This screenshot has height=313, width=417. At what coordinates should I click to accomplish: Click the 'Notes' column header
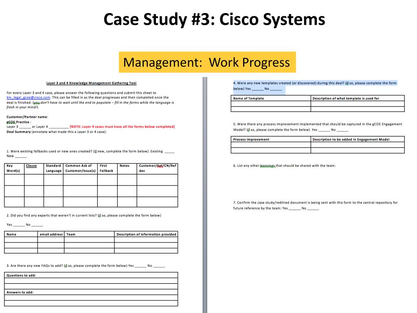[127, 168]
